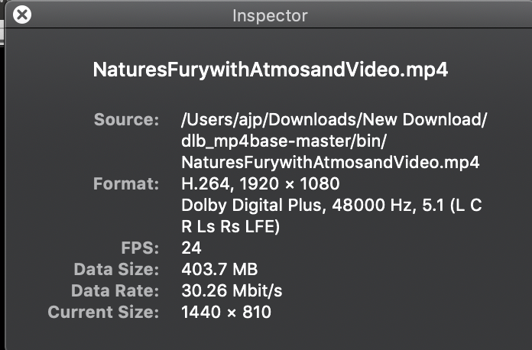Select the /Users/ajp/Downloads/New Download/ path line
Screen dimensions: 532x350
[334, 120]
